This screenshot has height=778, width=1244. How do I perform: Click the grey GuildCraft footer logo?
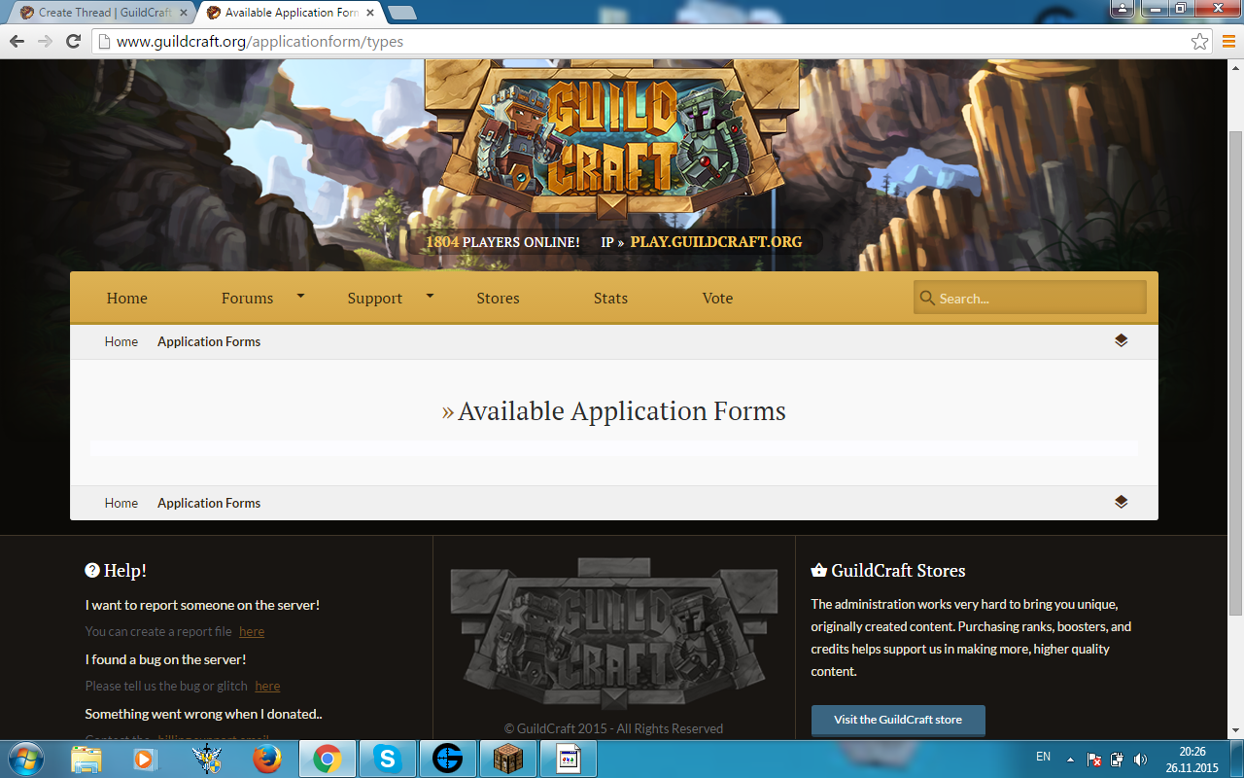click(x=613, y=634)
